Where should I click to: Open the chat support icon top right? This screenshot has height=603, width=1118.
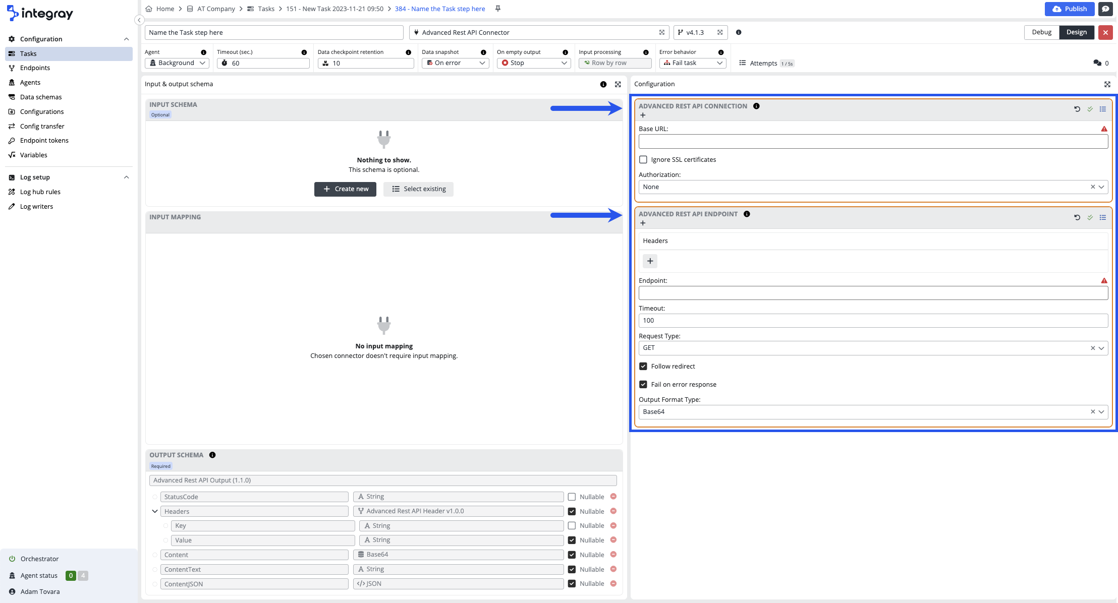pos(1105,9)
